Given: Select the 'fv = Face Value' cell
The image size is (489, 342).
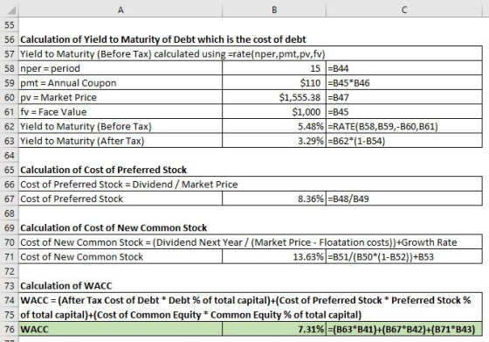Looking at the screenshot, I should 121,112.
